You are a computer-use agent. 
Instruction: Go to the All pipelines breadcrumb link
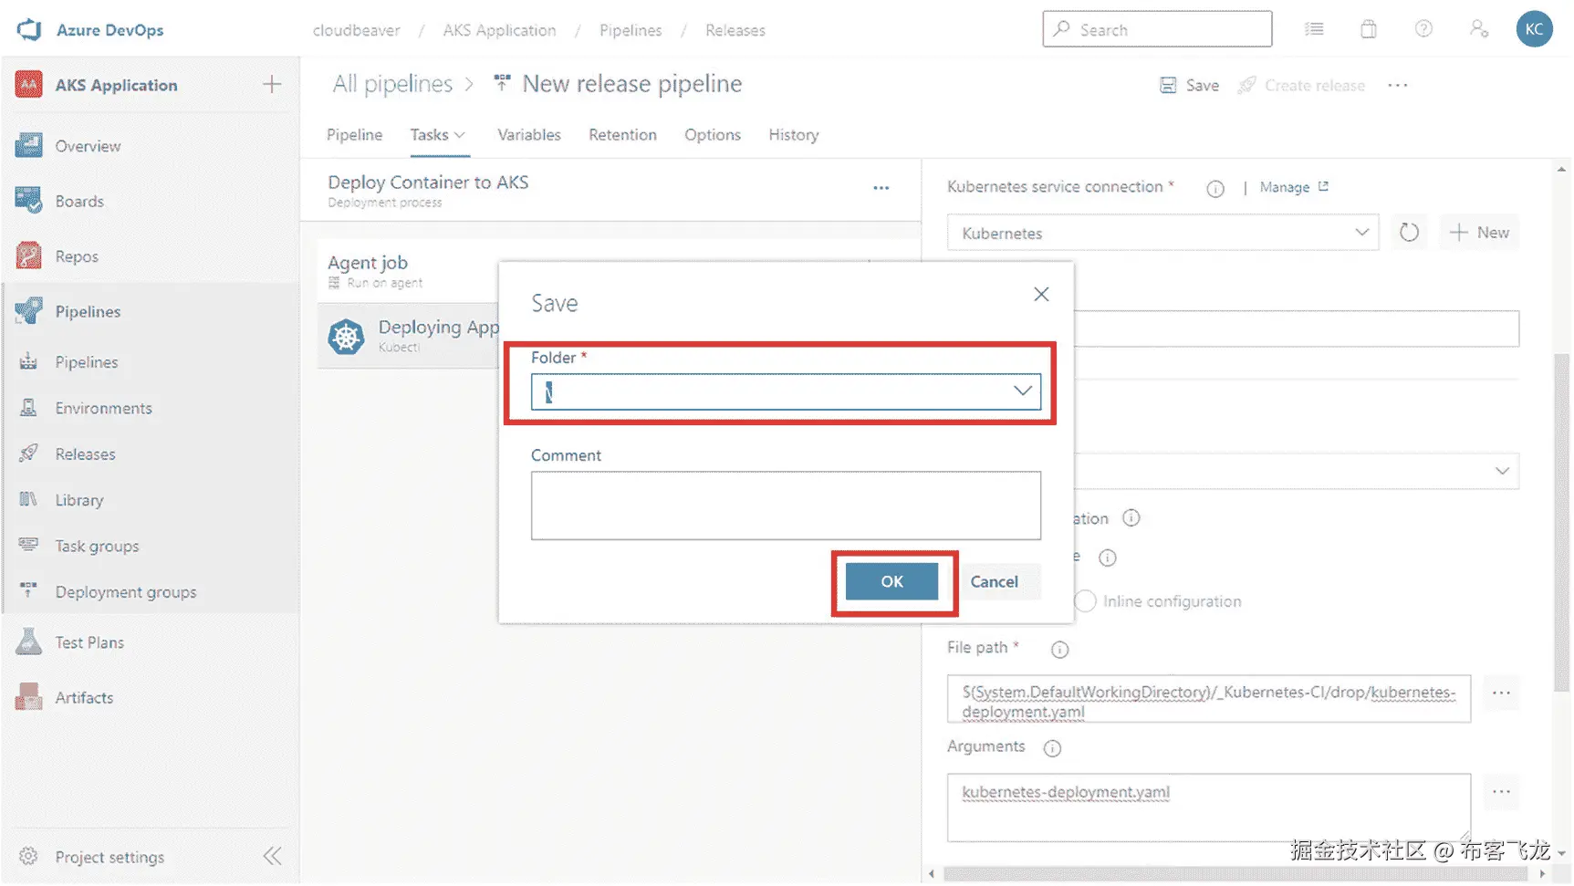click(x=393, y=84)
